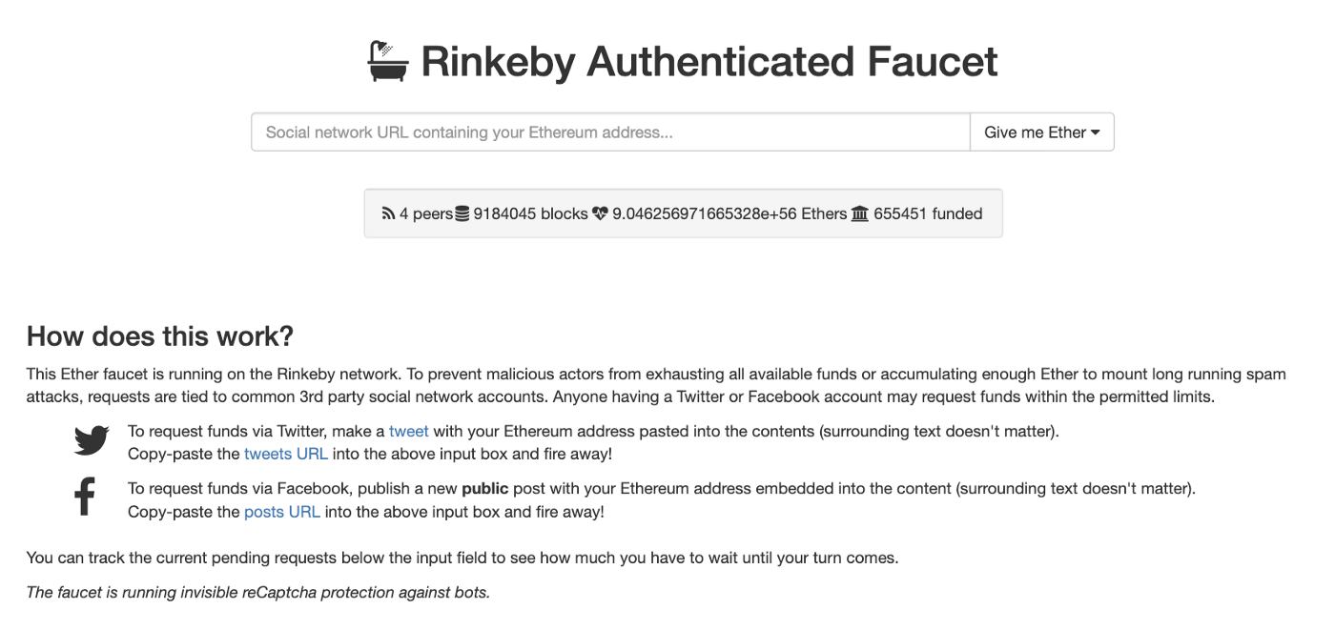The image size is (1335, 630).
Task: Click the 4 peers status text
Action: [x=426, y=213]
